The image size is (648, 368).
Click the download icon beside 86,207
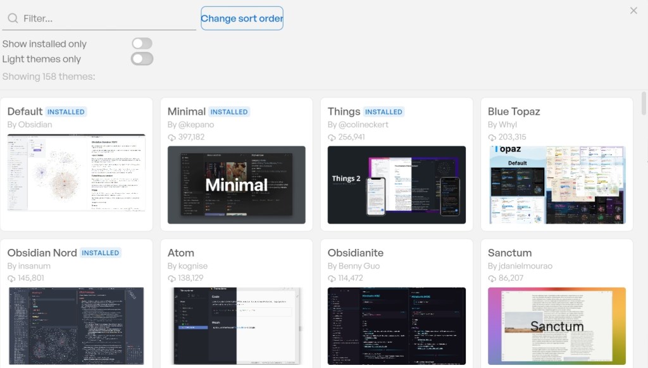coord(492,279)
